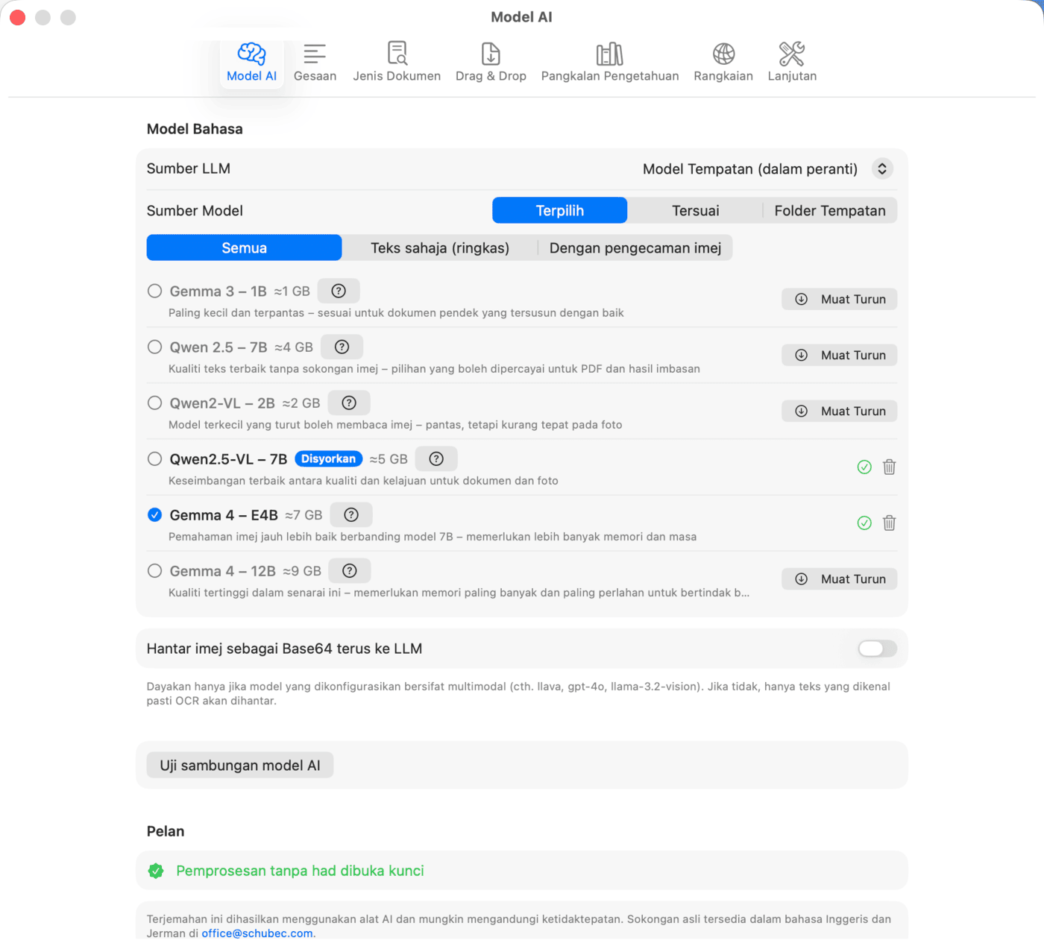Open the Lanjutan settings tab
This screenshot has width=1044, height=952.
click(792, 63)
